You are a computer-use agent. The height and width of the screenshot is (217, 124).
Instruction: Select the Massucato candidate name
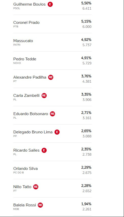pos(23,41)
